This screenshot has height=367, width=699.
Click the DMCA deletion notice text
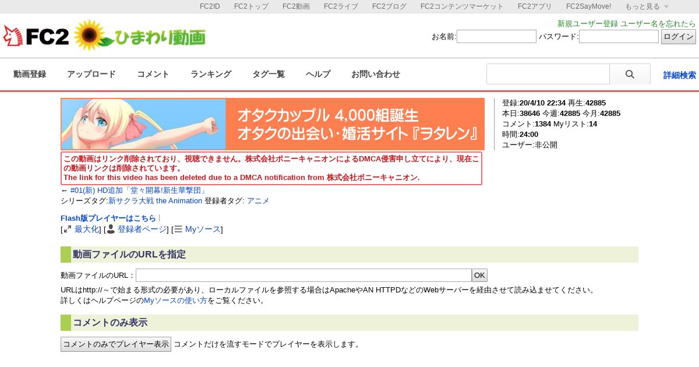(x=271, y=168)
